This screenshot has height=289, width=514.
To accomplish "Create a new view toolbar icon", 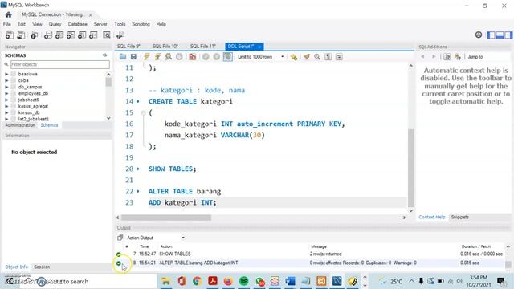I will coord(71,35).
